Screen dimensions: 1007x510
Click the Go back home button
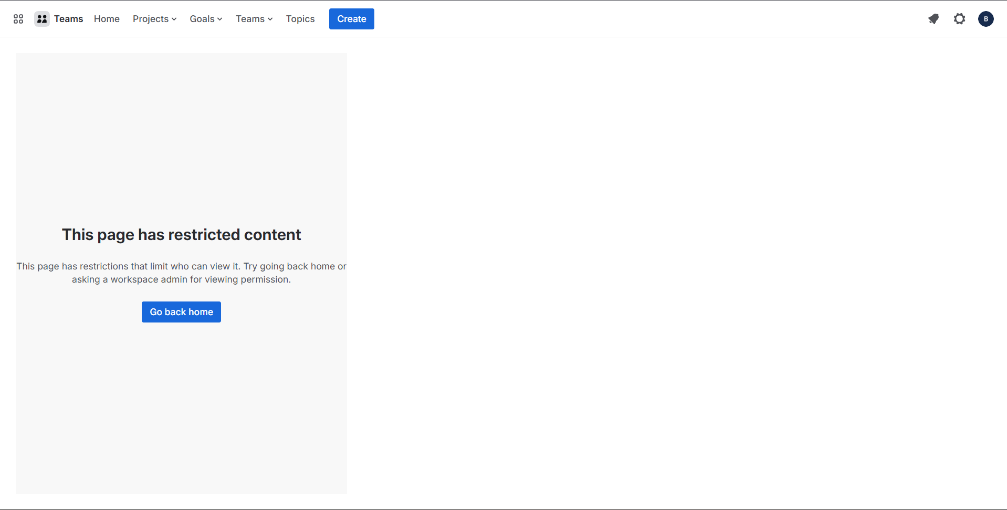[181, 312]
